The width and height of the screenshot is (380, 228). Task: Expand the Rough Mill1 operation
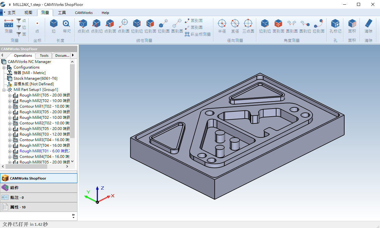[x=10, y=95]
